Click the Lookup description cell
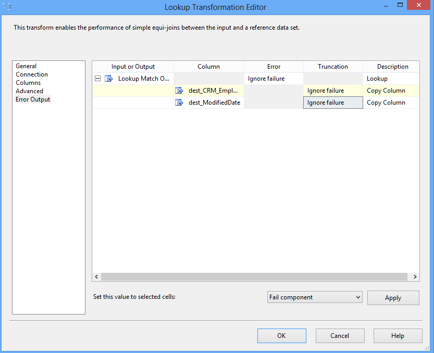Viewport: 434px width, 353px height. (391, 79)
